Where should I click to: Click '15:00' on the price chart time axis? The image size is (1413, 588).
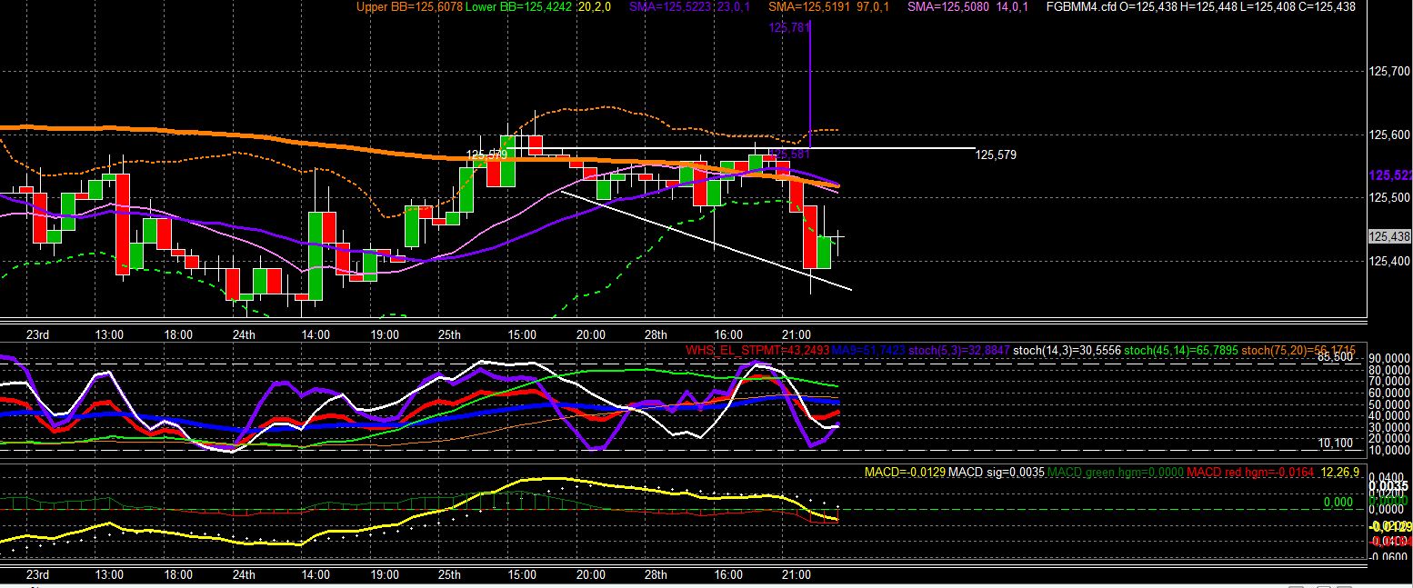click(x=522, y=334)
